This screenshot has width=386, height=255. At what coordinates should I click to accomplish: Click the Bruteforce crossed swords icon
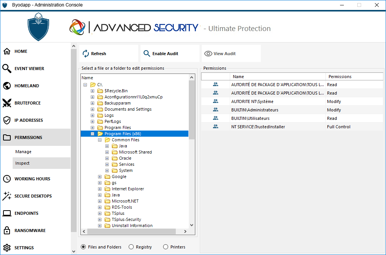click(7, 103)
